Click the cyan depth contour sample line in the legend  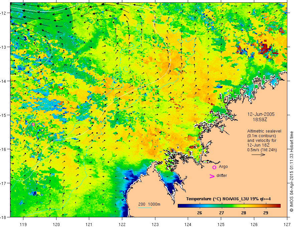[x=145, y=208]
